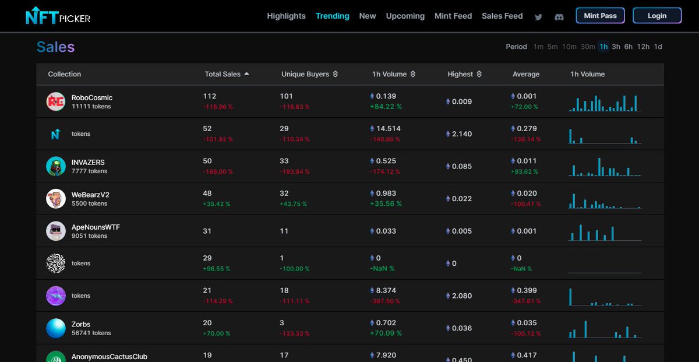Open the ApeNounsWTF collection name link
Viewport: 699px width, 362px height.
pyautogui.click(x=96, y=227)
